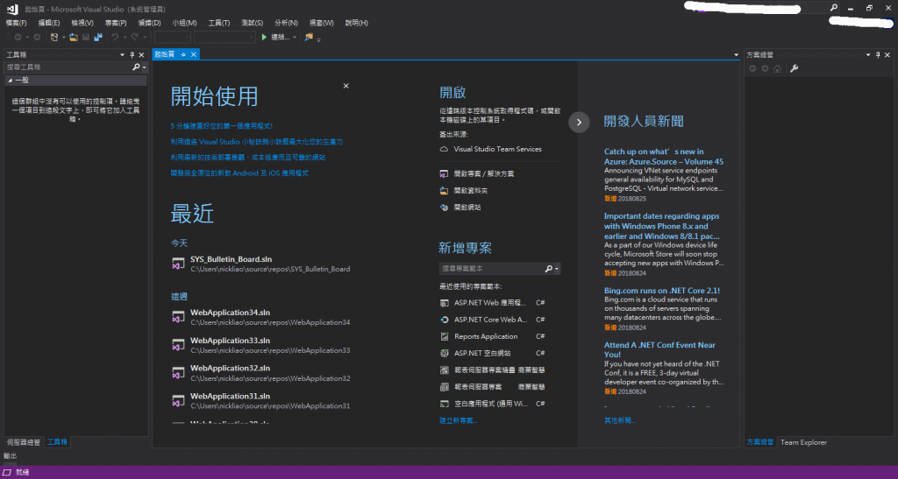Switch to the Team Explorer tab

(803, 442)
